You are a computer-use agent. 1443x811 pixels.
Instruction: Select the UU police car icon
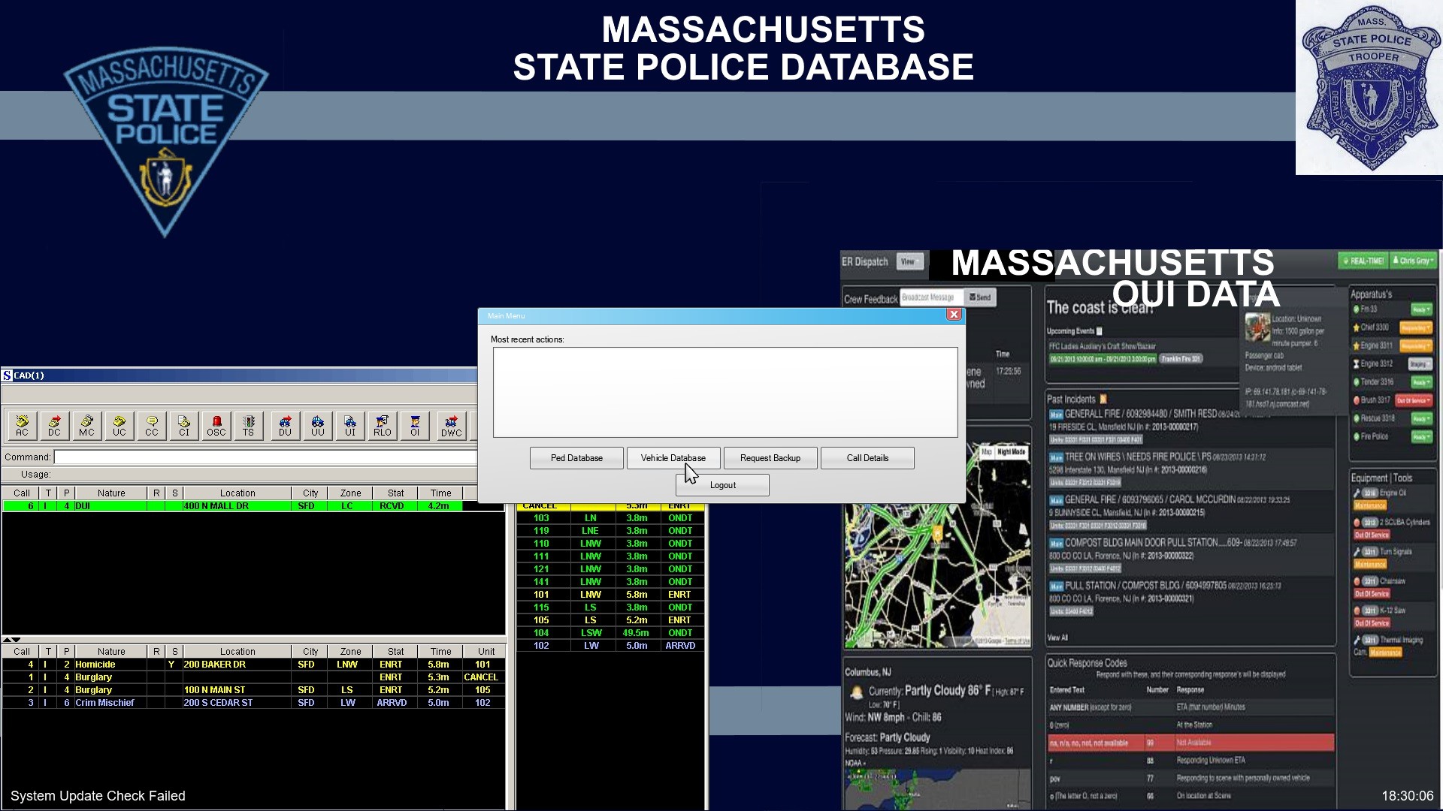click(x=317, y=425)
